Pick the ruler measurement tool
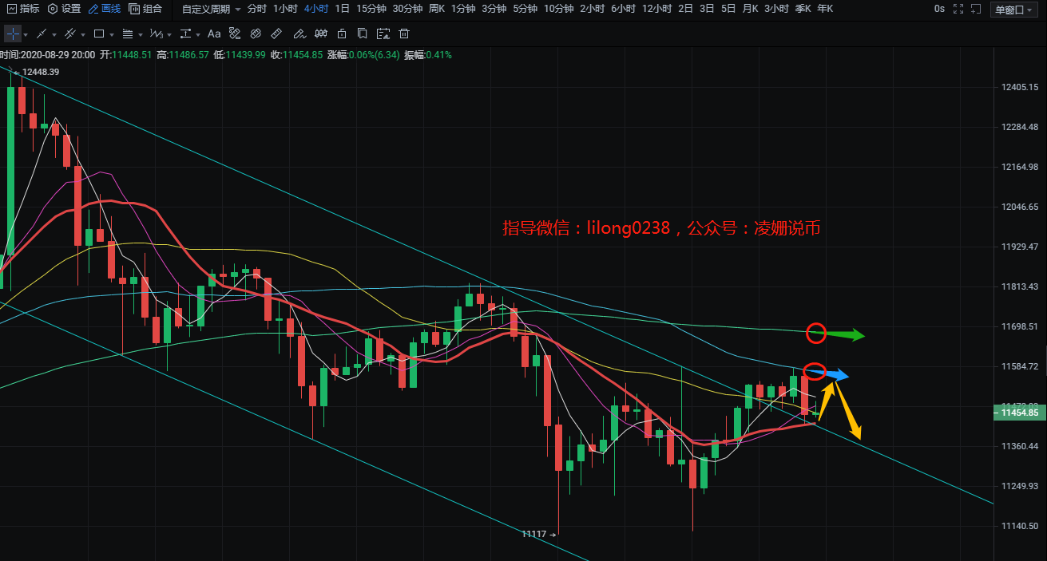 (276, 34)
